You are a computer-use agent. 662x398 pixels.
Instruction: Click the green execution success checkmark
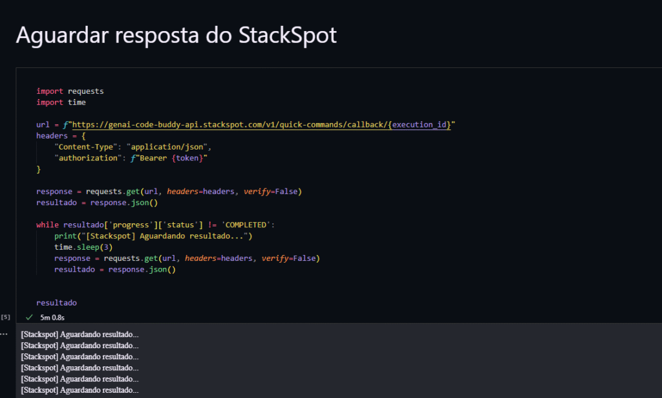29,317
